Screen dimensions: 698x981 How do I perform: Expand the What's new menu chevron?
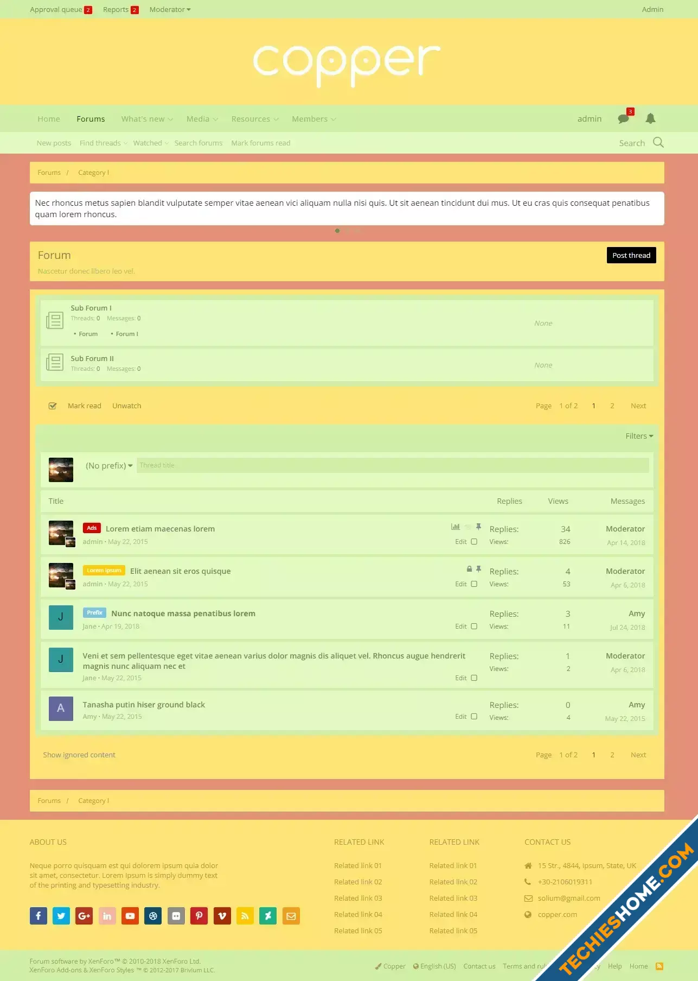point(170,119)
